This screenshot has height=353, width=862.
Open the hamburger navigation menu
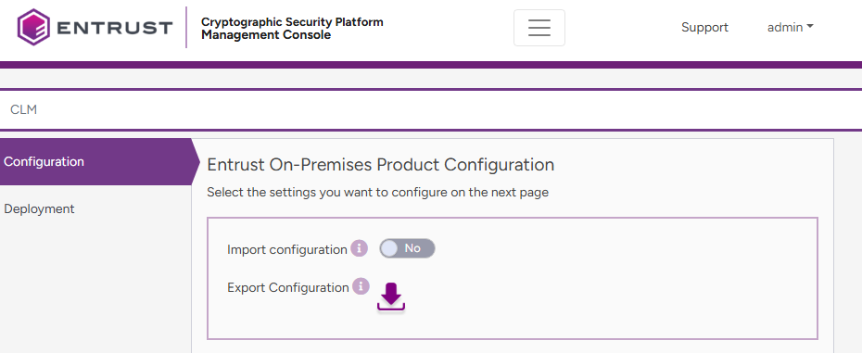539,28
